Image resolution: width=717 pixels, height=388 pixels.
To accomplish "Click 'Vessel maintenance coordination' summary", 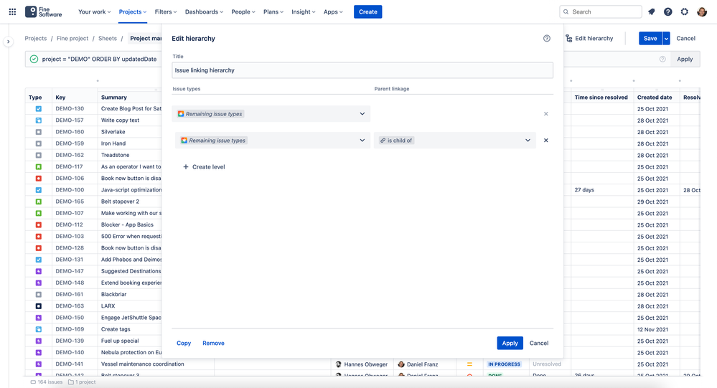I will click(142, 364).
